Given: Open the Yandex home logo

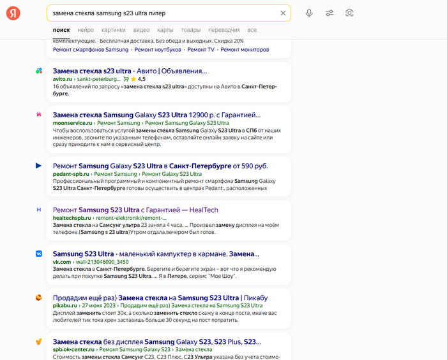Looking at the screenshot, I should point(13,13).
